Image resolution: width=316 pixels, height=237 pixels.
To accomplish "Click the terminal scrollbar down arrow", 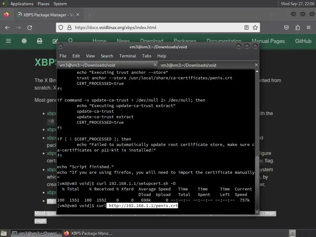I will click(x=257, y=212).
